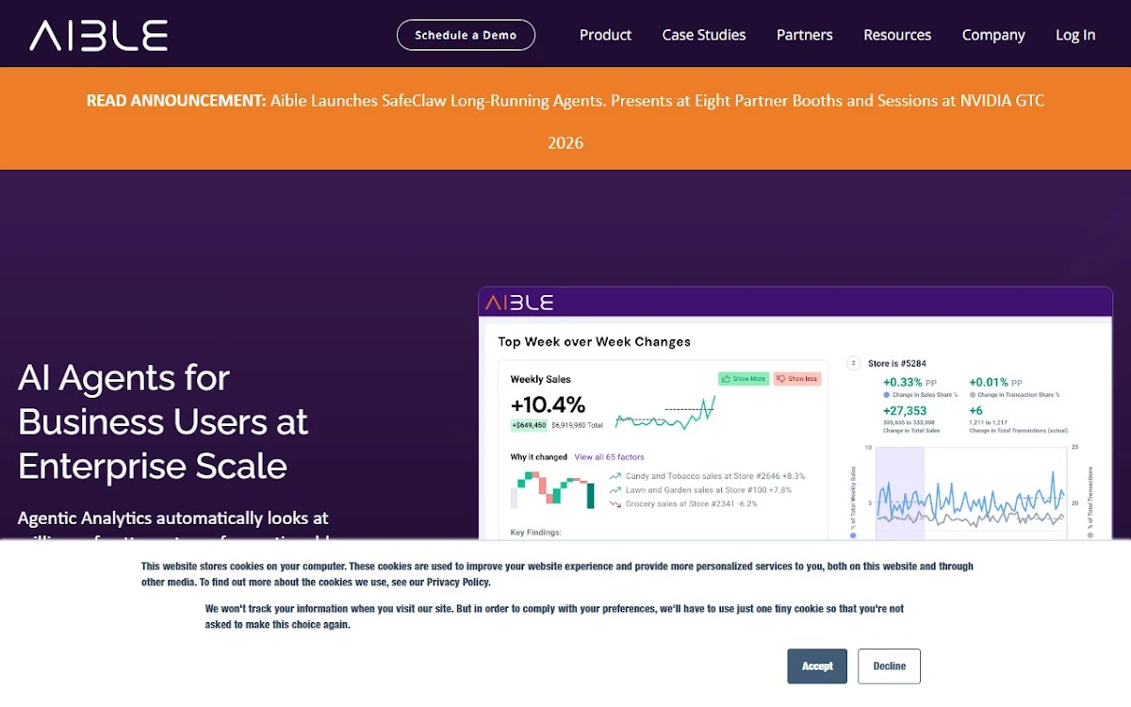Click the green +$649,450 badge

pyautogui.click(x=529, y=426)
